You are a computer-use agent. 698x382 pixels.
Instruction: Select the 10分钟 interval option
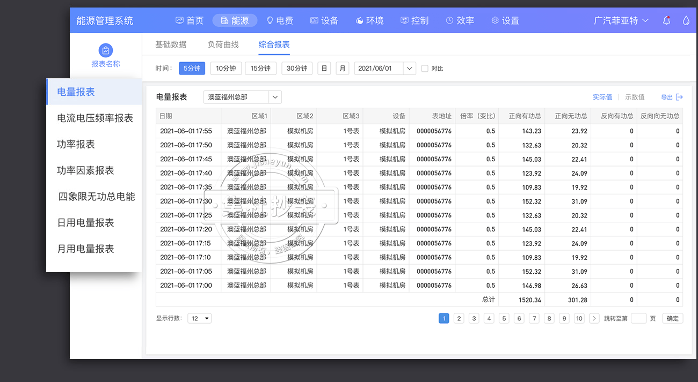226,69
